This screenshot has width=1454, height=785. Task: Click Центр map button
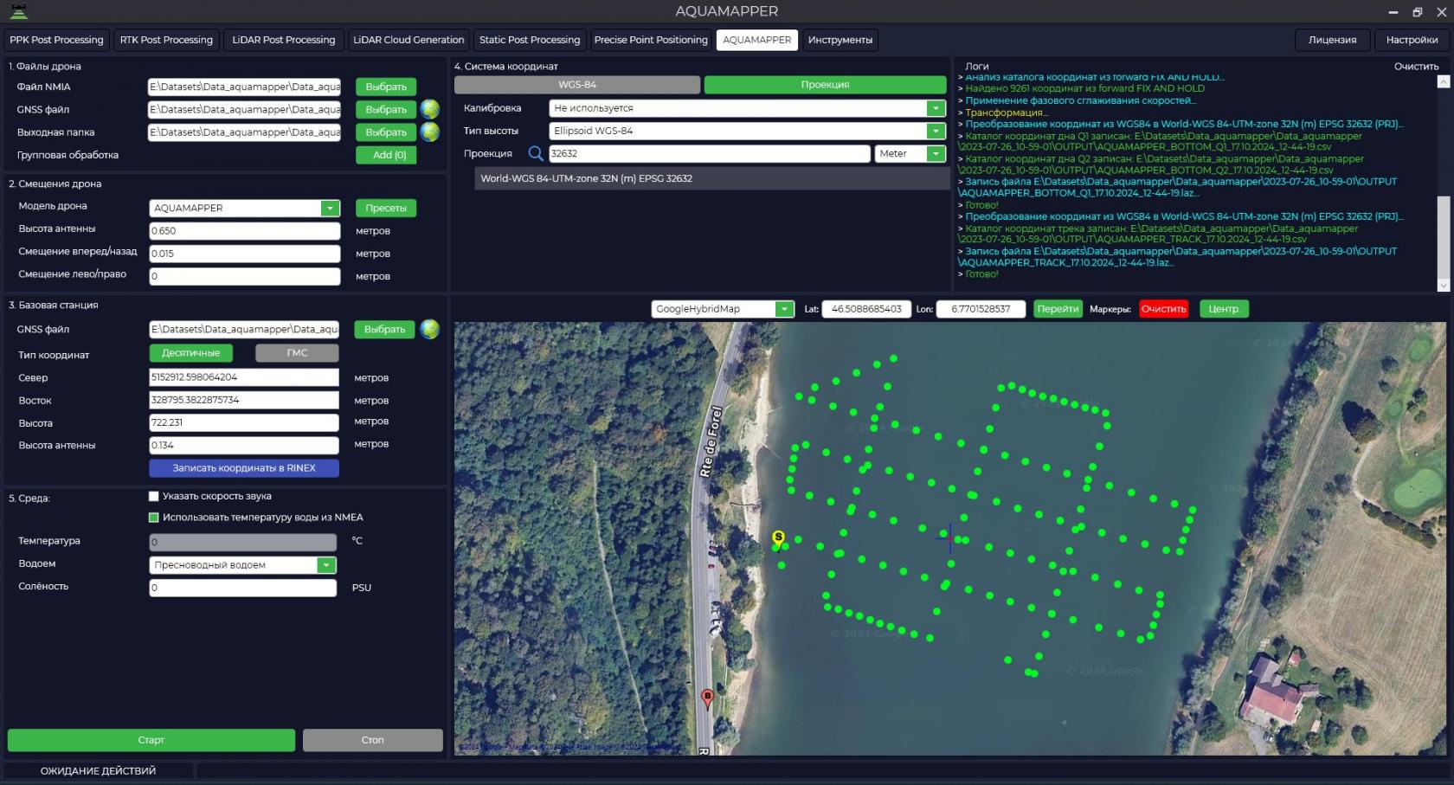(x=1224, y=309)
